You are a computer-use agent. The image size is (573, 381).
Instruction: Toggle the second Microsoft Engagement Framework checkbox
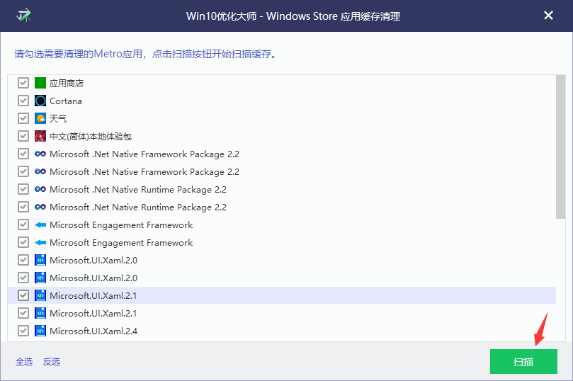[x=23, y=243]
